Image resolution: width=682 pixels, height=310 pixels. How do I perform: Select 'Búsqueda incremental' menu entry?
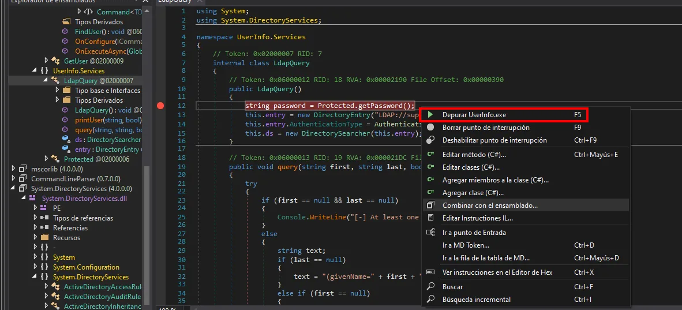click(x=526, y=300)
